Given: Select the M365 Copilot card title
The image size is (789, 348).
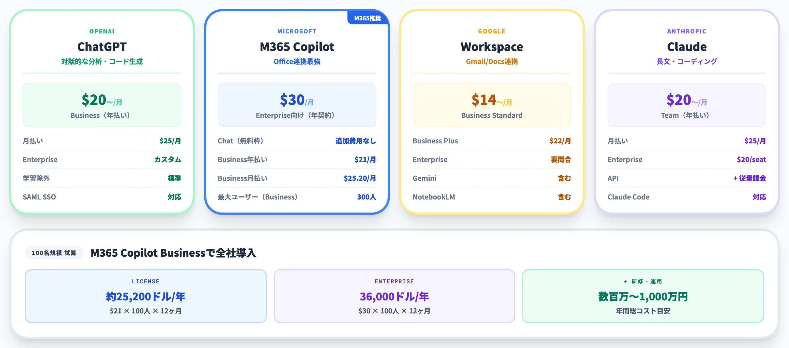Looking at the screenshot, I should tap(297, 47).
